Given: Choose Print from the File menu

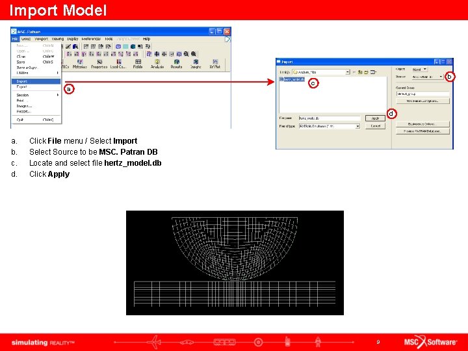Looking at the screenshot, I should tap(36, 101).
